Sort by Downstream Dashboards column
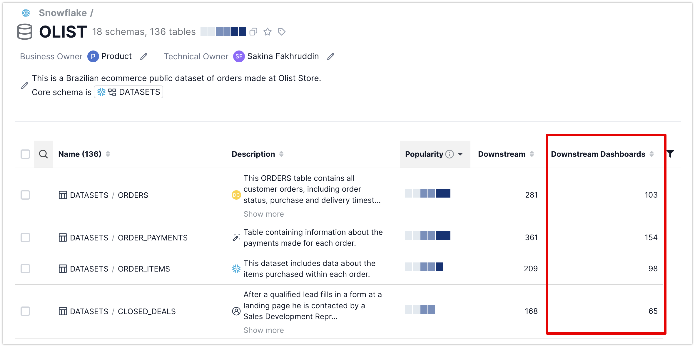 tap(651, 154)
